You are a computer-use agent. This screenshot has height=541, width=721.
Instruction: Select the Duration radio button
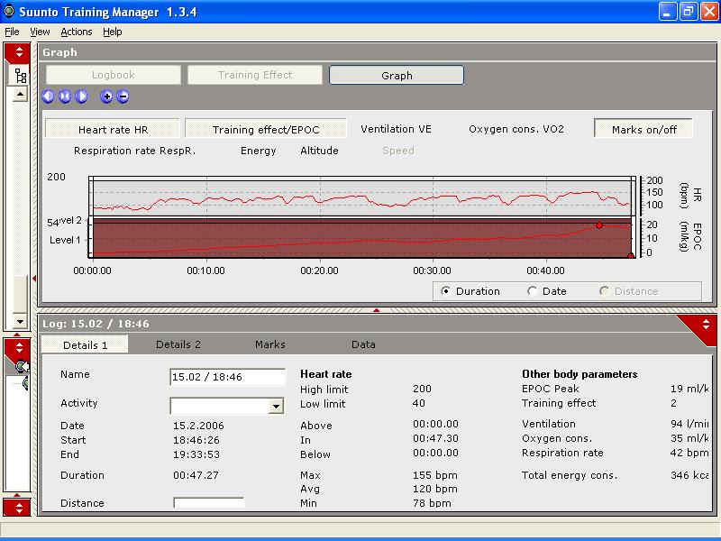pos(446,291)
